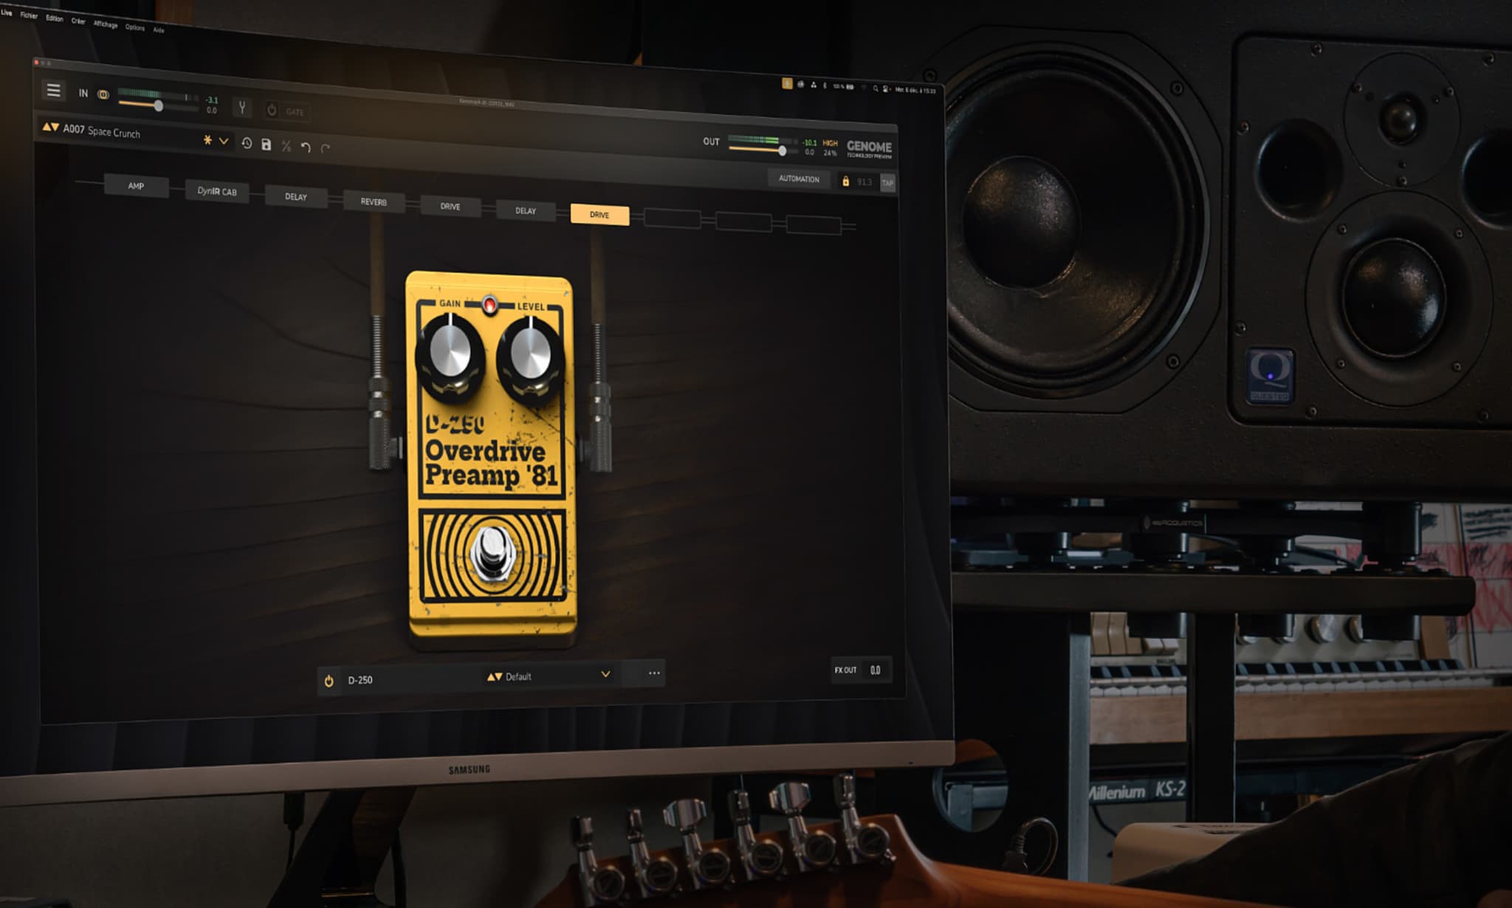The image size is (1512, 908).
Task: Select the REVERB chain slot
Action: [374, 202]
